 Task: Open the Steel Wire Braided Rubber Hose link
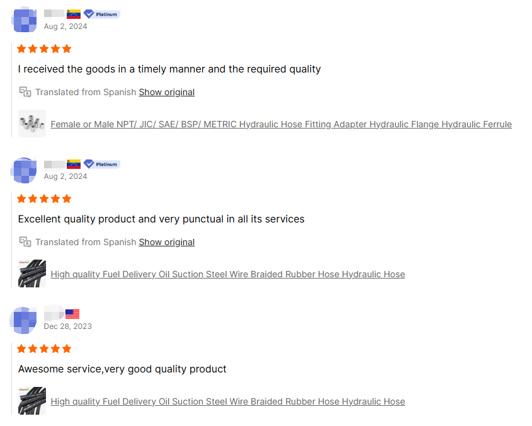[x=228, y=274]
